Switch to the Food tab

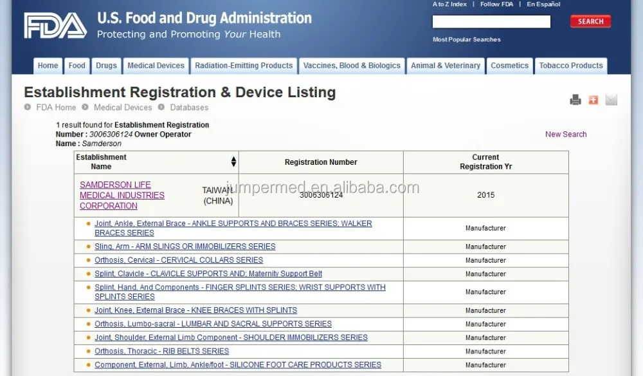coord(77,66)
